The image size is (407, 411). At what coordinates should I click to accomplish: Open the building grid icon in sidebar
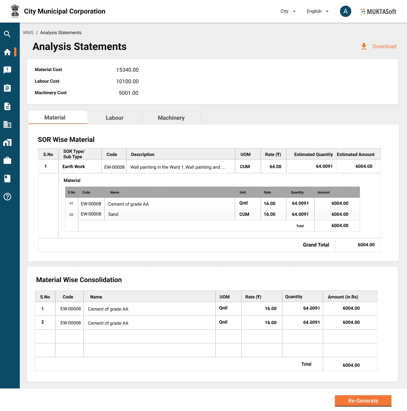pyautogui.click(x=7, y=124)
